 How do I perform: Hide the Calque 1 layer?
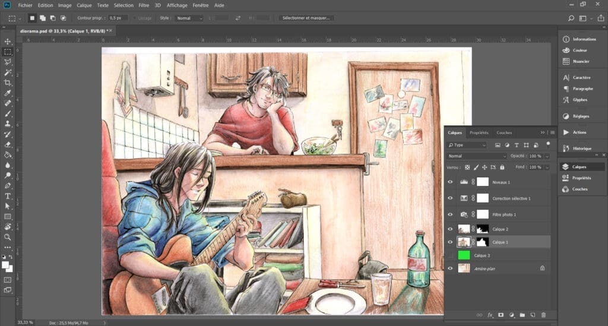tap(450, 242)
